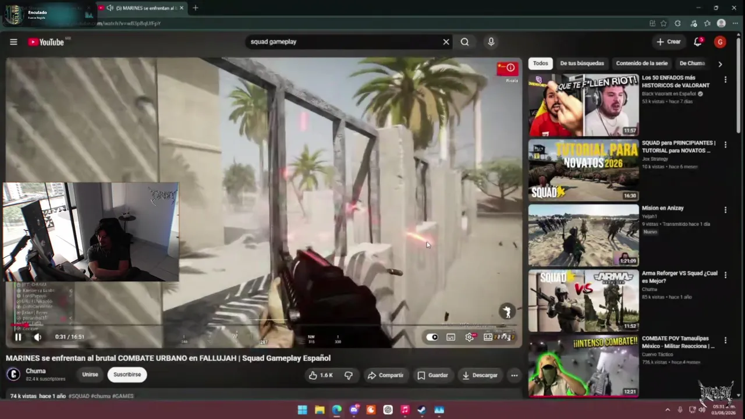The height and width of the screenshot is (419, 745).
Task: Open ChatGPT app from taskbar
Action: point(388,410)
